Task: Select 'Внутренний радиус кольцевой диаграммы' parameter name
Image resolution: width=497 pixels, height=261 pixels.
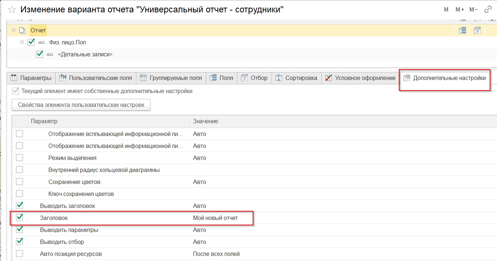Action: (x=104, y=170)
